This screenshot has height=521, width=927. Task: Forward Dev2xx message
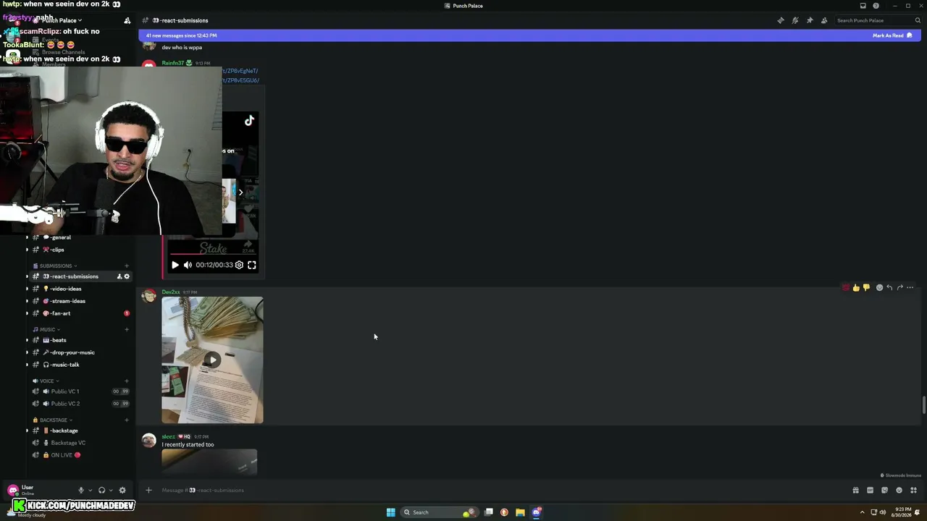(900, 288)
